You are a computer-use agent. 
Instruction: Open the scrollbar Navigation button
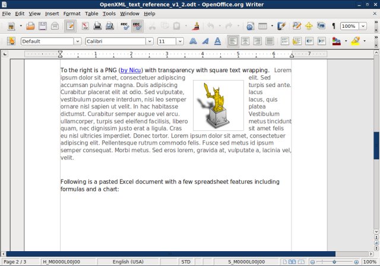point(376,243)
